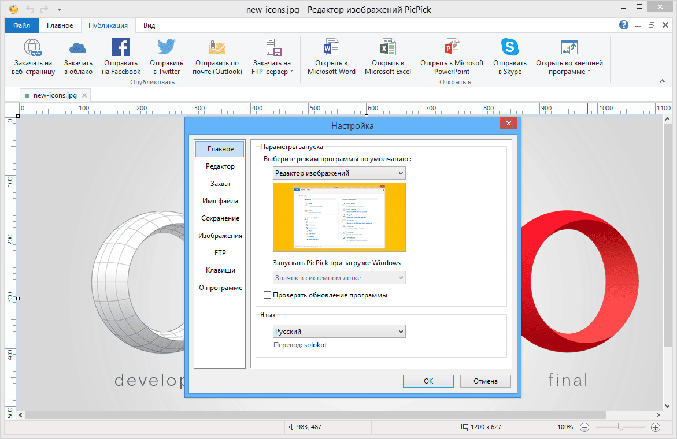677x439 pixels.
Task: Upload the image to the cloud
Action: coord(78,47)
